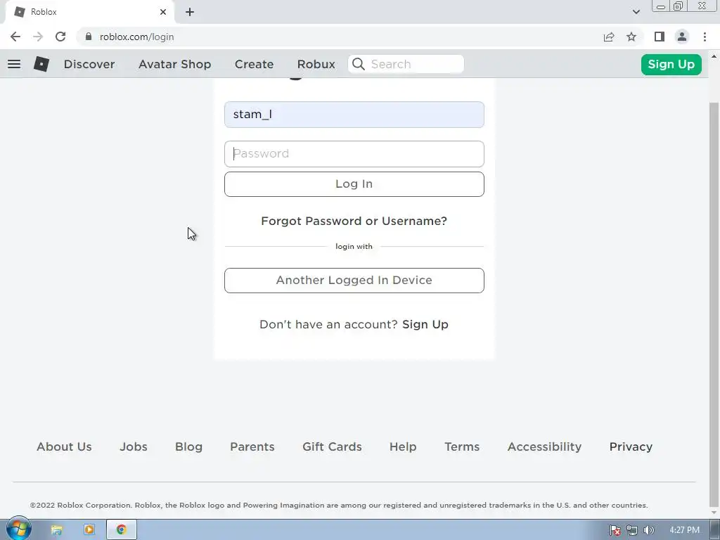The height and width of the screenshot is (540, 720).
Task: Select the Roblox browser tab
Action: 89,12
